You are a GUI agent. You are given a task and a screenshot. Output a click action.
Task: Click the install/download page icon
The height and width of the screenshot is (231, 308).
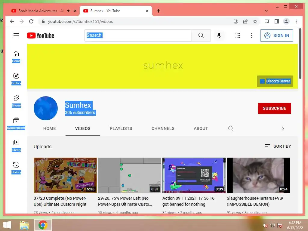point(236,21)
